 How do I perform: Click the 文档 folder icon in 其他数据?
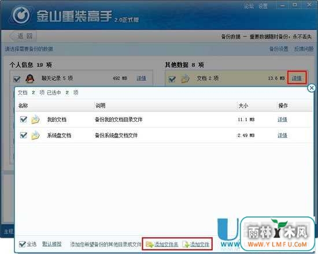tap(185, 79)
